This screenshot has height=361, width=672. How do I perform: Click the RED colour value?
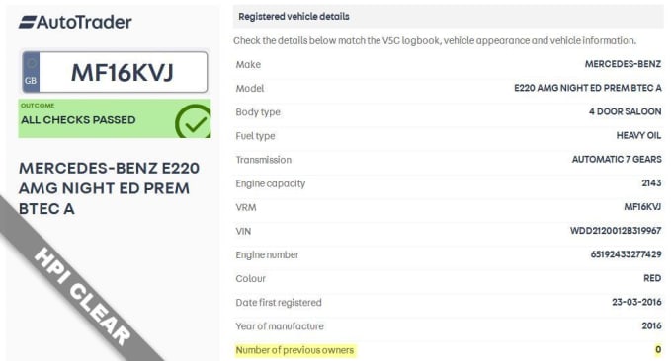click(652, 278)
